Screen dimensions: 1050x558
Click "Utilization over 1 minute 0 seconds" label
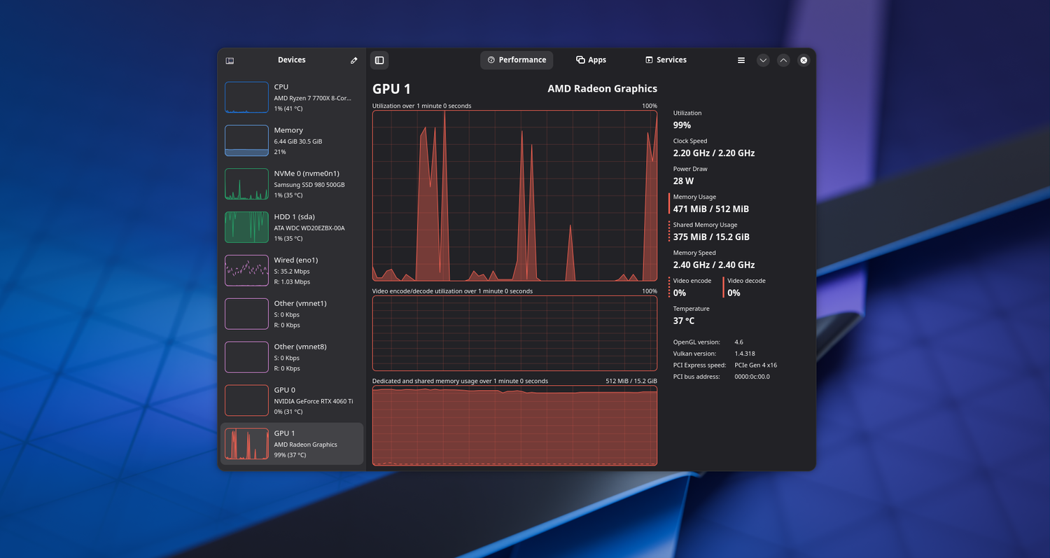pyautogui.click(x=421, y=106)
